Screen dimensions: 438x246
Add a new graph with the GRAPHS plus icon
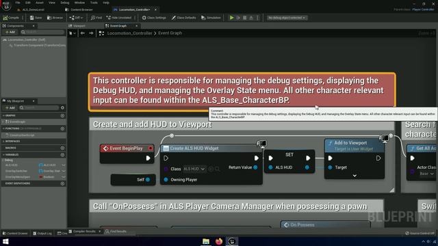pyautogui.click(x=62, y=115)
